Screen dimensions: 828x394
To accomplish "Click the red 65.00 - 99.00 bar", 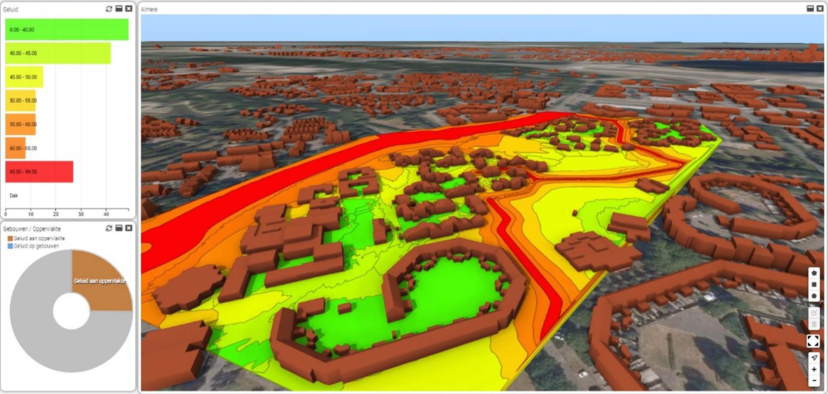I will [39, 172].
